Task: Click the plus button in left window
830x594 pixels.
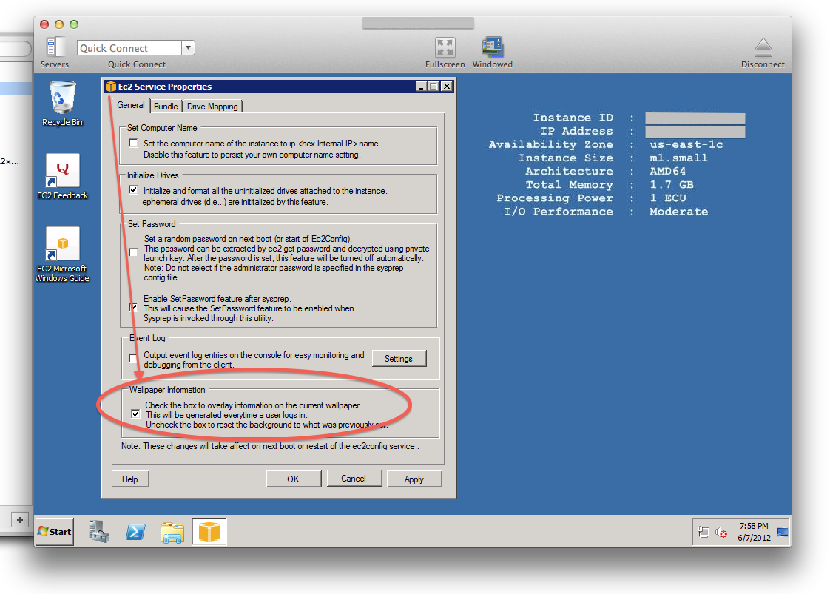Action: click(19, 520)
